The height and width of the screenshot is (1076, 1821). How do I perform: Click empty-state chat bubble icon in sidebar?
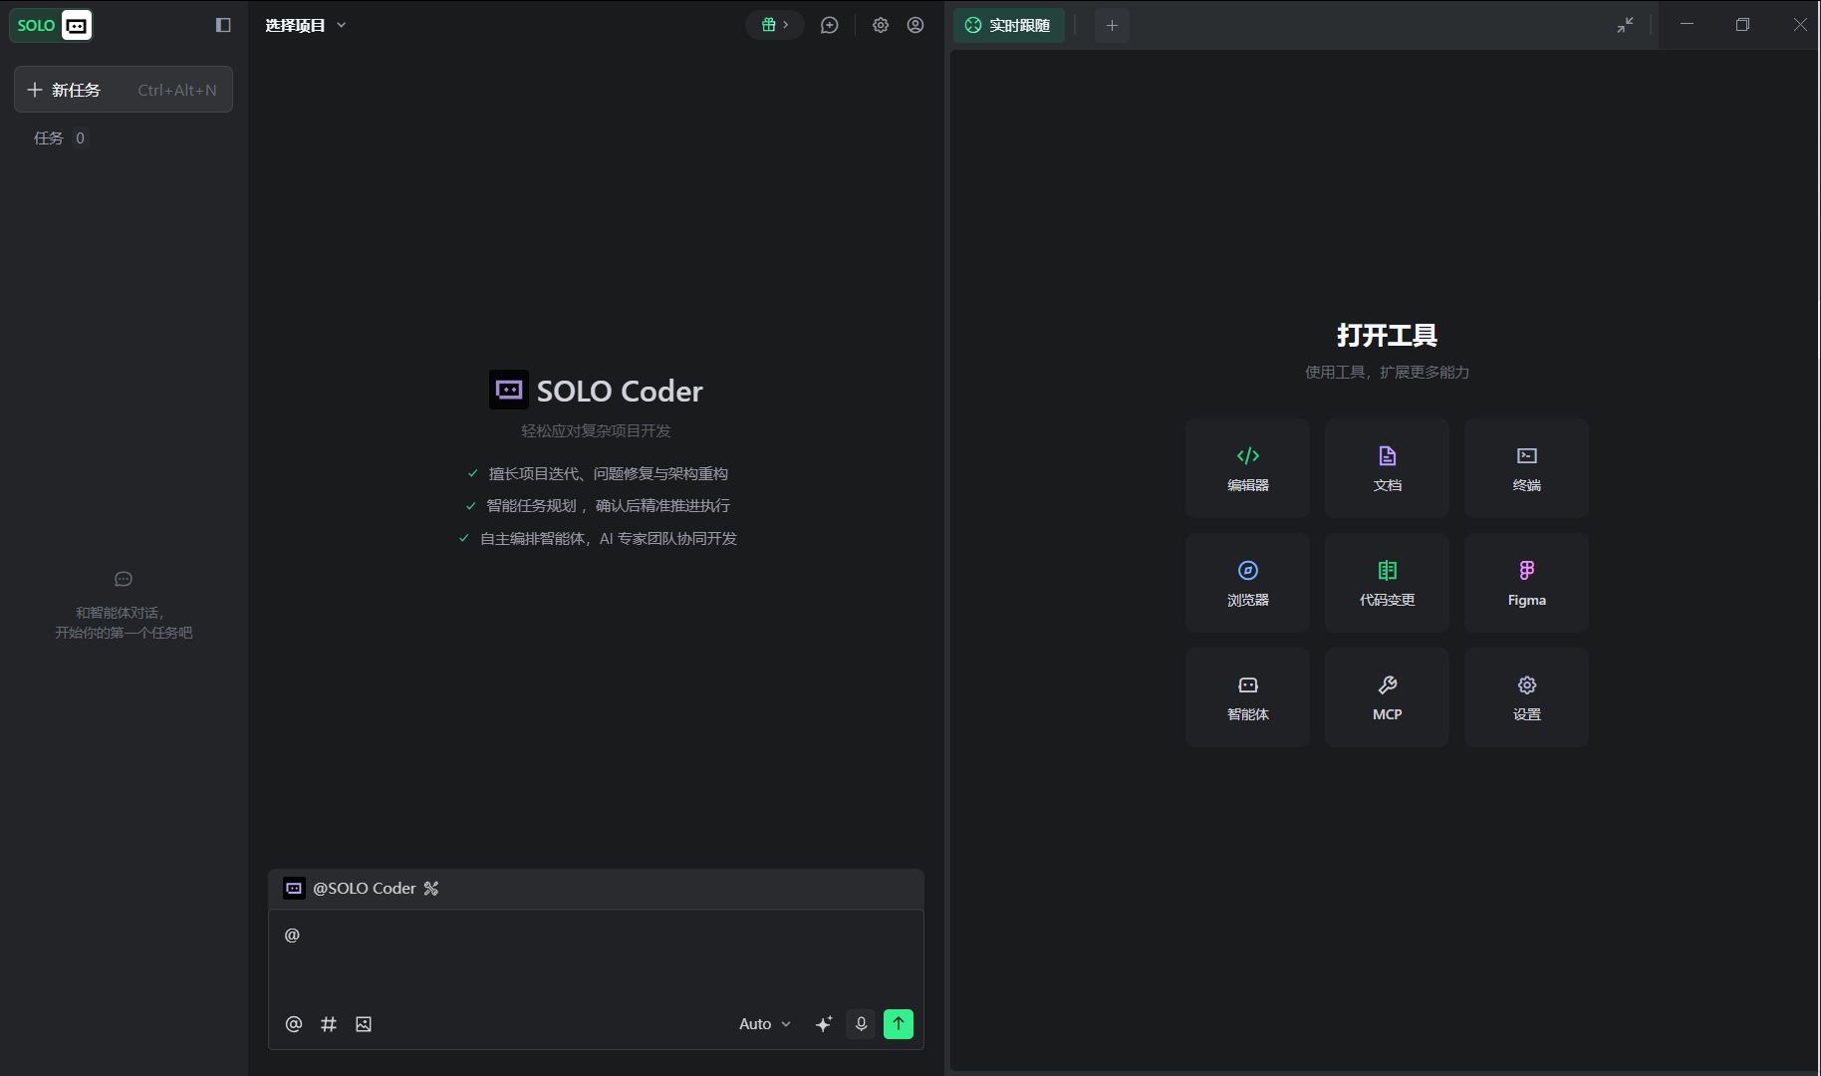124,579
